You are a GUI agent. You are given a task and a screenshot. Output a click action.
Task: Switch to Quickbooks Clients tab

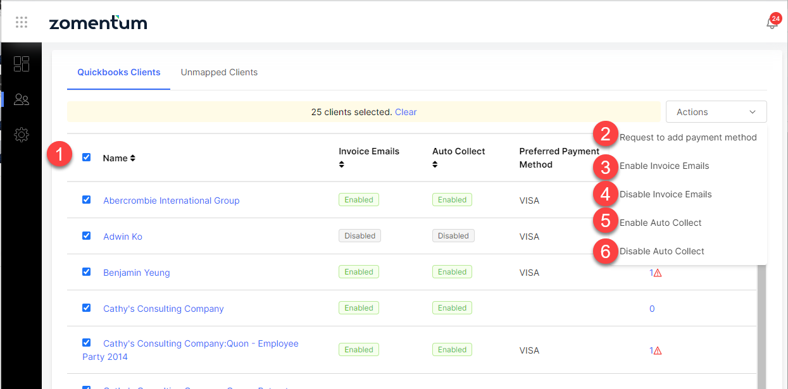pyautogui.click(x=119, y=72)
